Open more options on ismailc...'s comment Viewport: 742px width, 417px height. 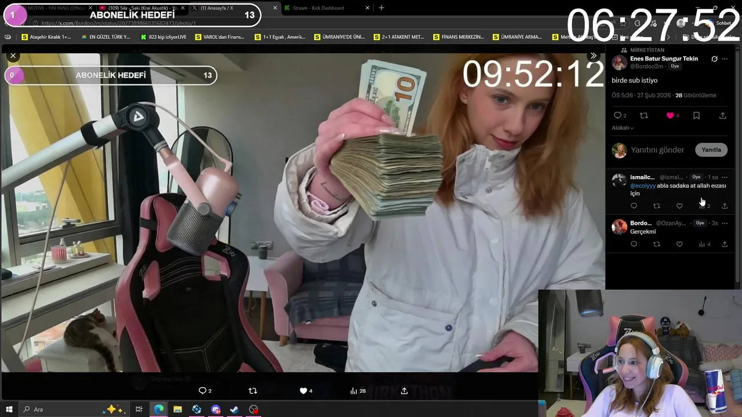(725, 177)
